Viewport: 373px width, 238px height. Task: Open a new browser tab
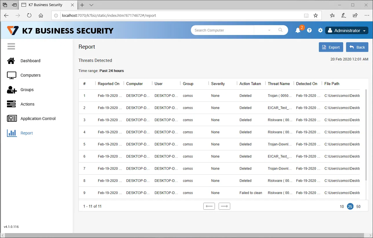point(82,5)
